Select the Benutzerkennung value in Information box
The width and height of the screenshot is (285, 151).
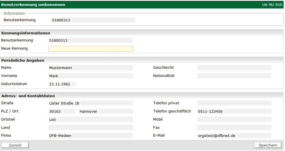point(93,20)
